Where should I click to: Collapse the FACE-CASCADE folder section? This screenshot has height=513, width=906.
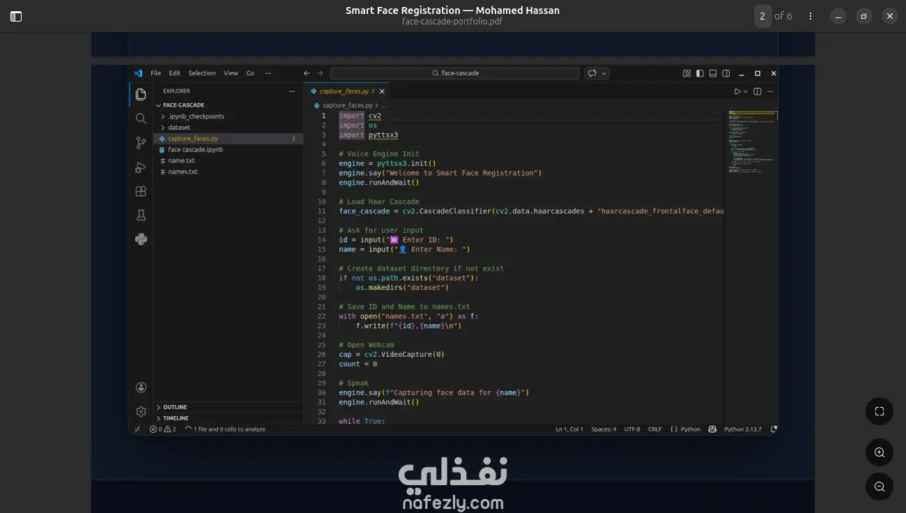coord(228,105)
